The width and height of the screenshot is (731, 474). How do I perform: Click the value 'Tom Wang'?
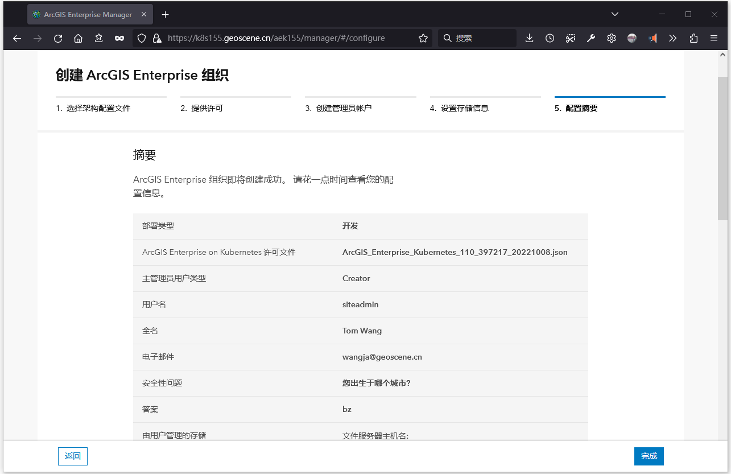point(362,331)
